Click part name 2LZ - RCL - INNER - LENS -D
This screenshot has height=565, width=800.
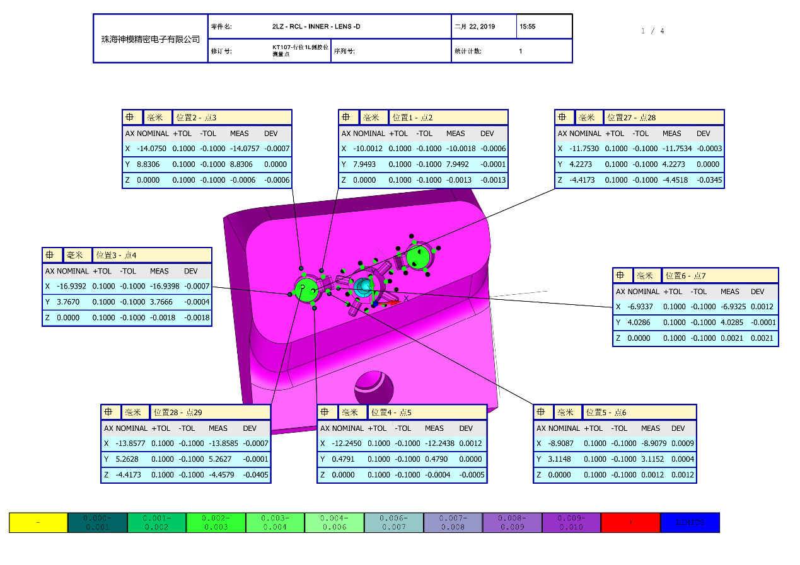pos(316,27)
